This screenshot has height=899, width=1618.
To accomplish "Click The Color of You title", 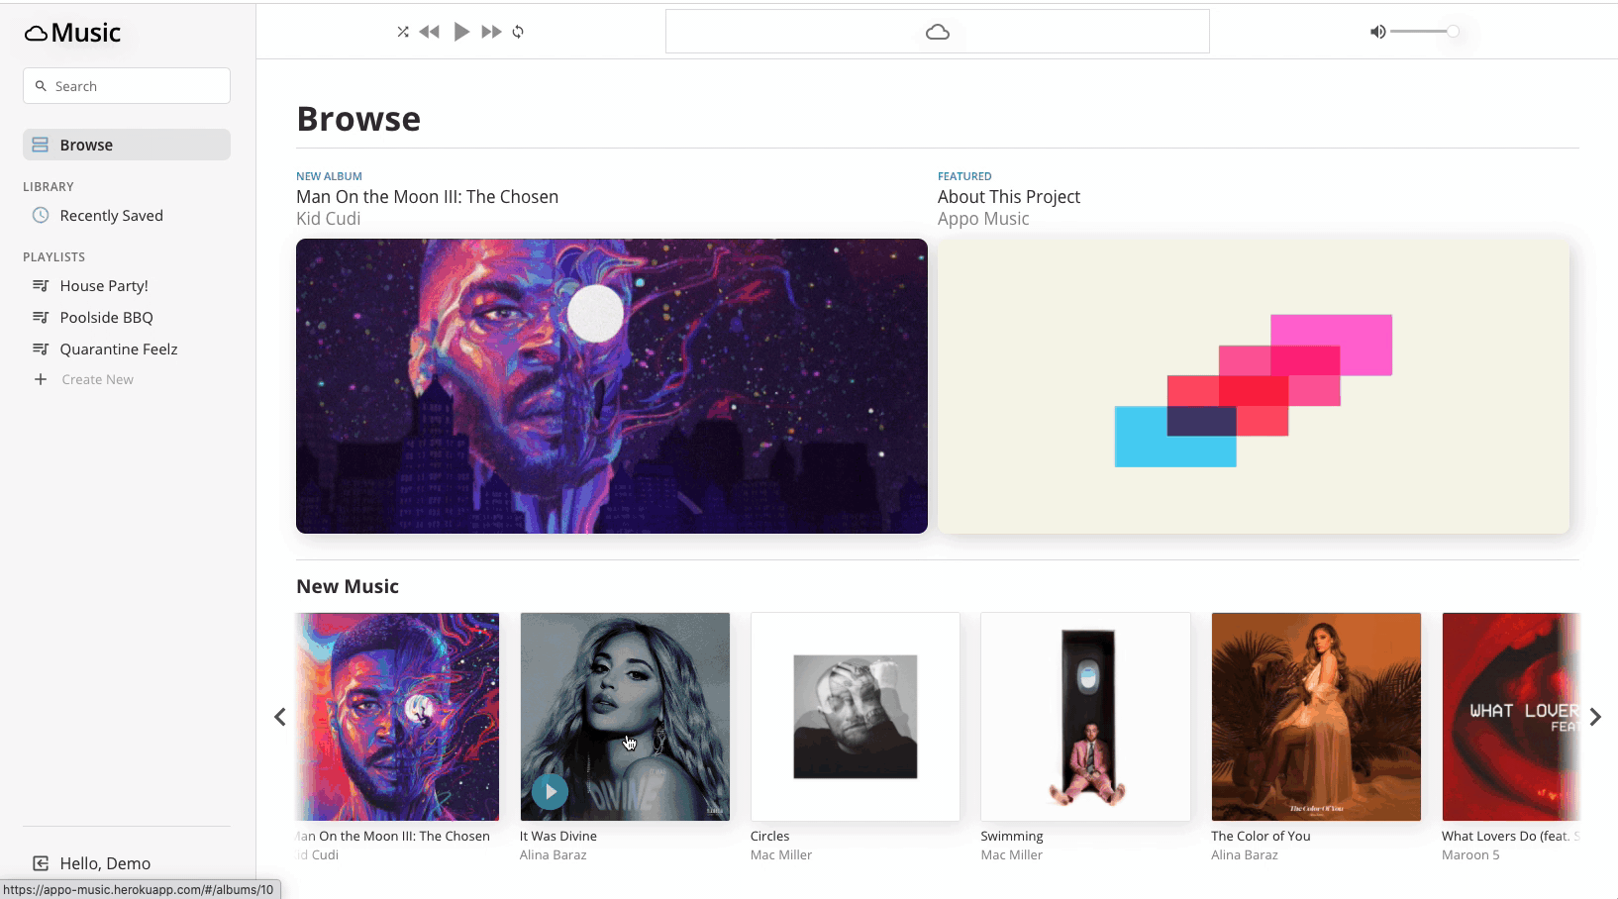I will coord(1261,837).
